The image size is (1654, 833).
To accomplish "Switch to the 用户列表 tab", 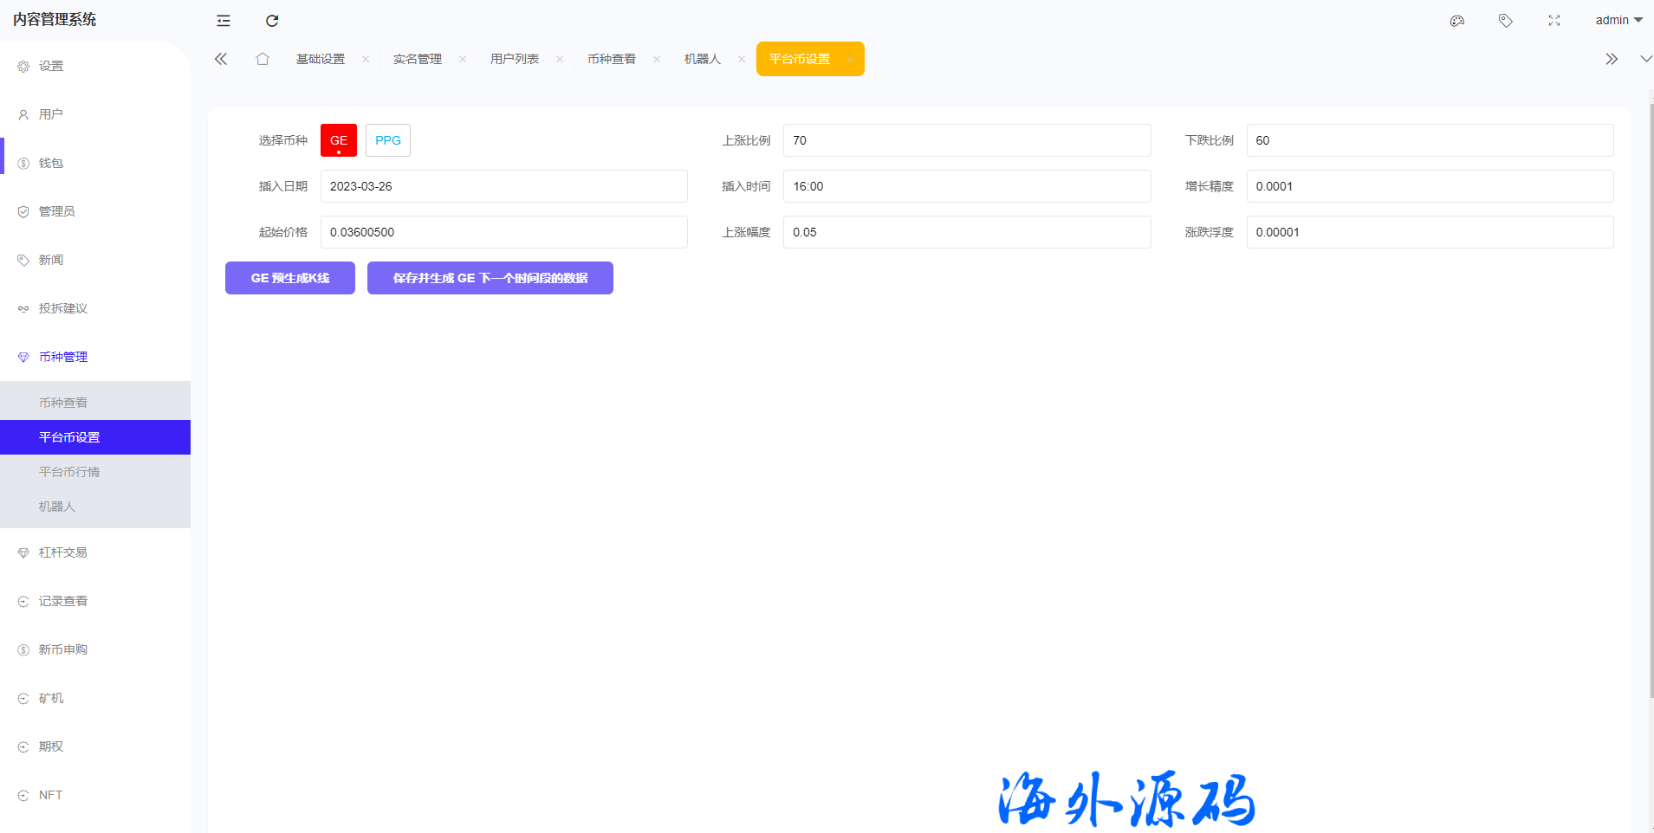I will click(515, 59).
